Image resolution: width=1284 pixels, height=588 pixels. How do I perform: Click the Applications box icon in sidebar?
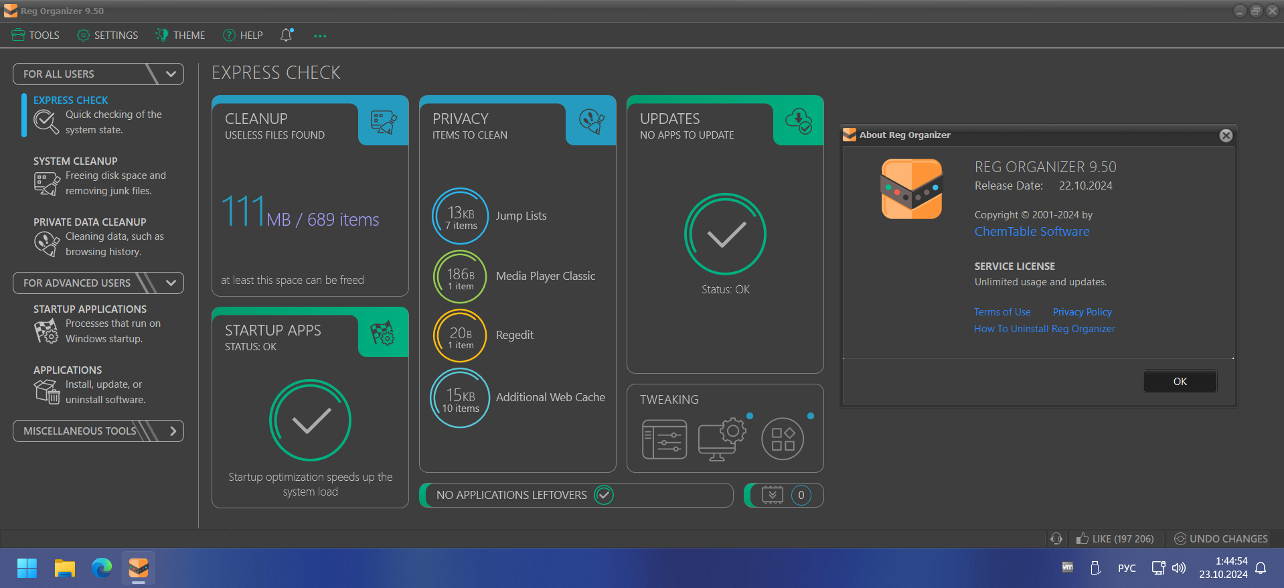46,392
